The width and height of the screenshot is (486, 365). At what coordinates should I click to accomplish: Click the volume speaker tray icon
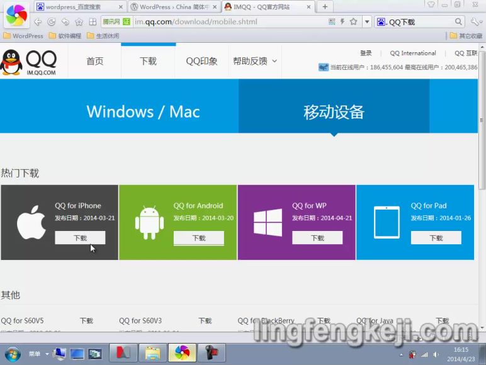click(x=436, y=354)
